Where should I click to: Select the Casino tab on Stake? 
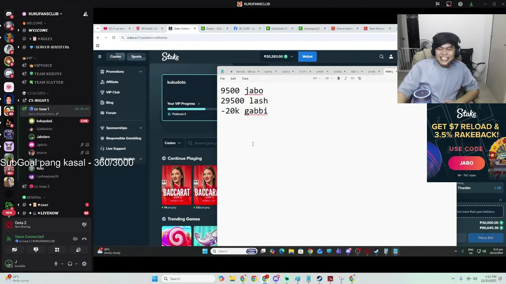115,56
